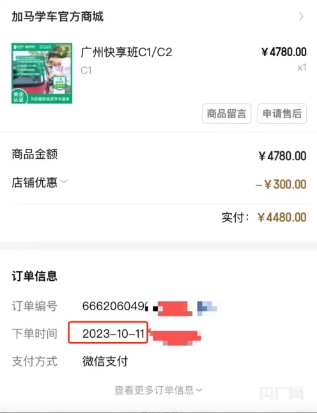Tap the 下单时间 label
Image resolution: width=317 pixels, height=413 pixels.
pos(35,333)
